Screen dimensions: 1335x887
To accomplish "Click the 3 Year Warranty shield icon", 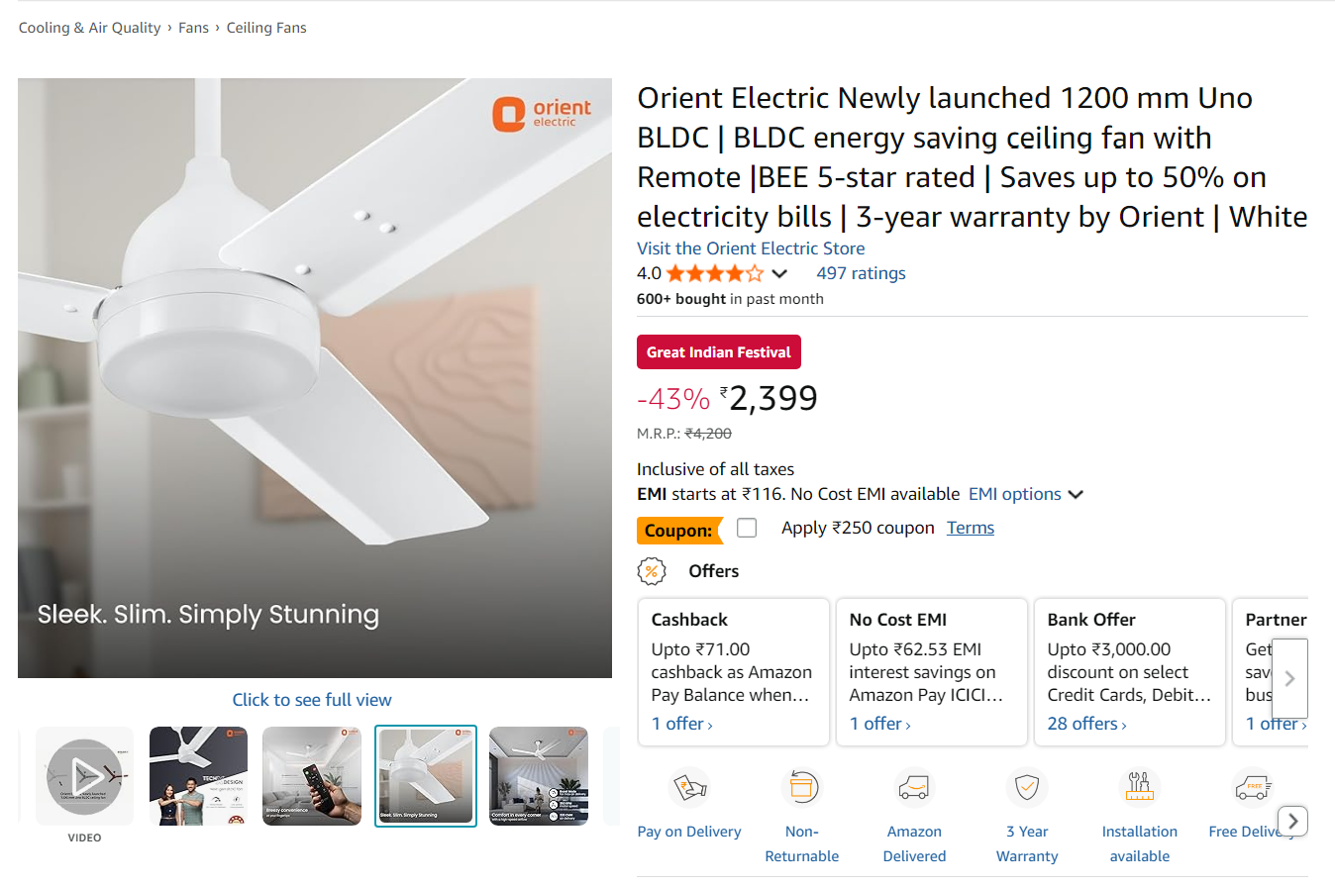I will click(x=1027, y=788).
